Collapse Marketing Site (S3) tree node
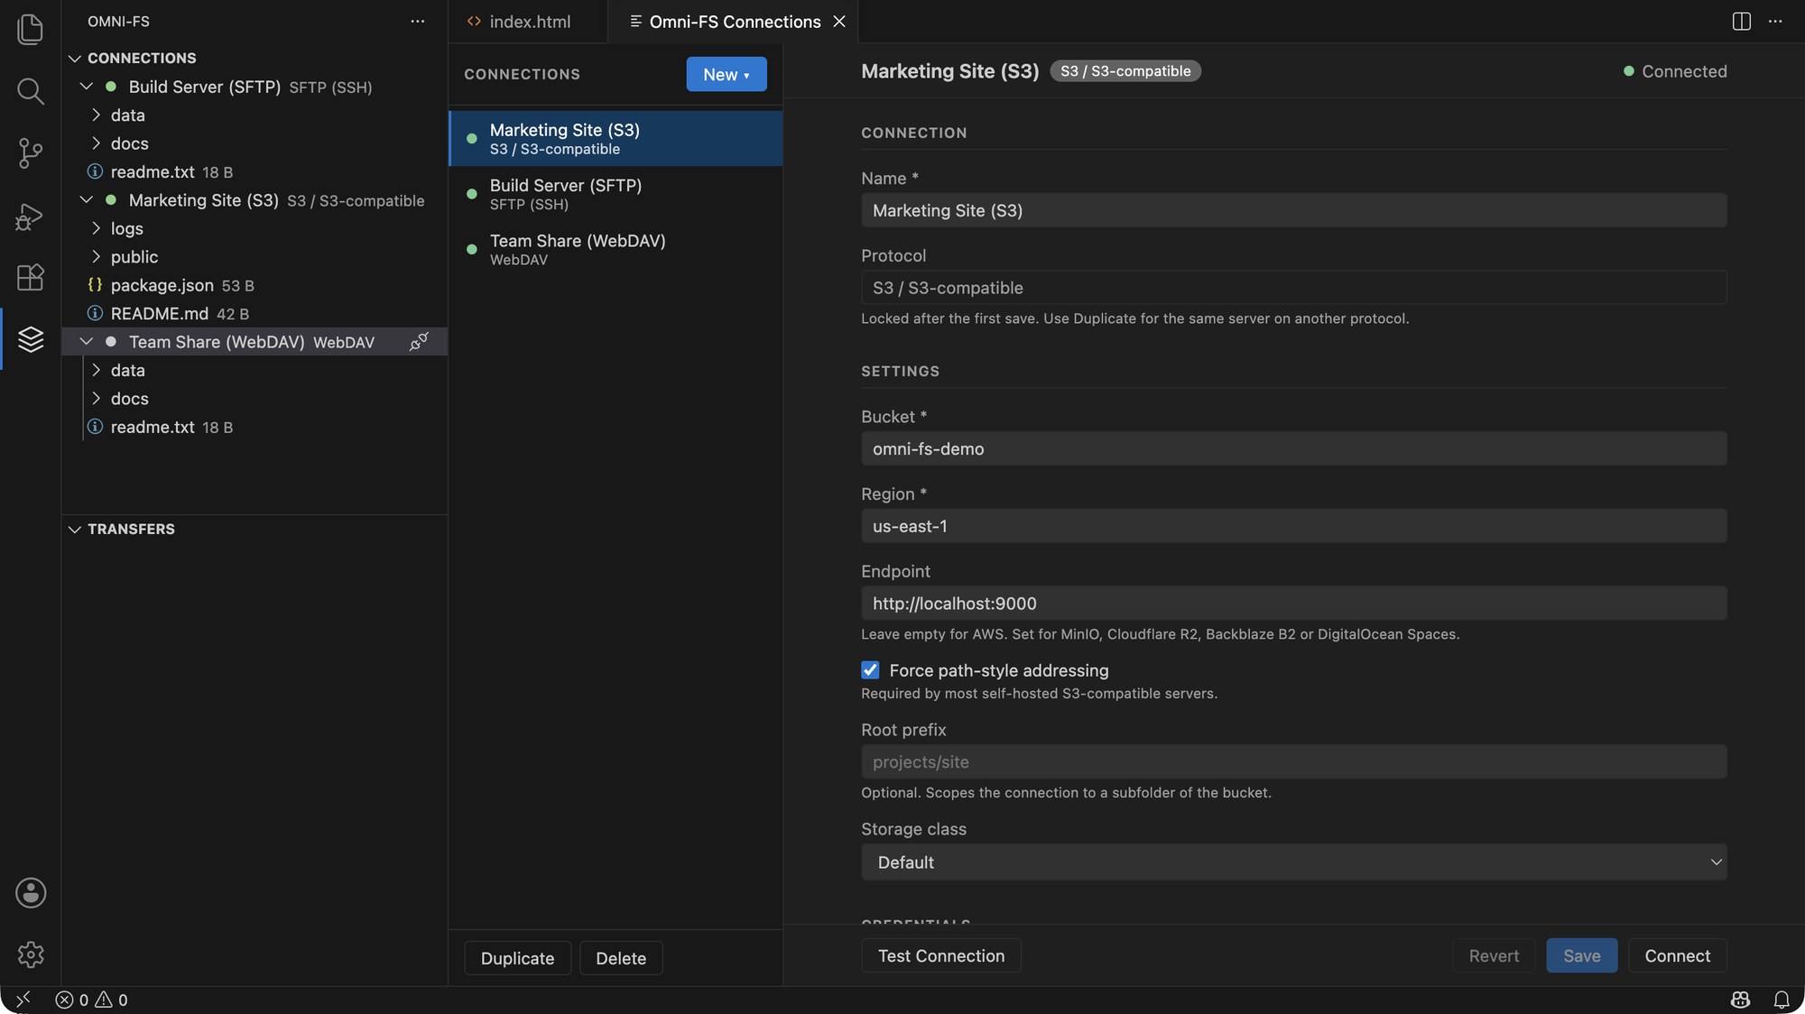1805x1014 pixels. [x=87, y=200]
